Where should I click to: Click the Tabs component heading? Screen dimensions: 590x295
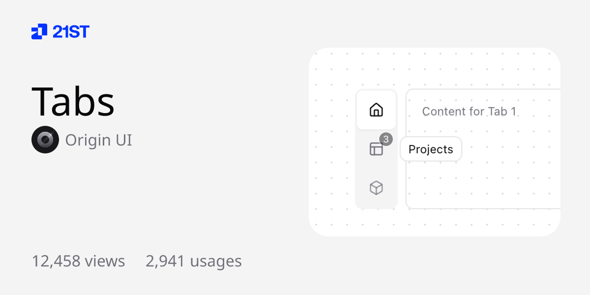point(73,101)
